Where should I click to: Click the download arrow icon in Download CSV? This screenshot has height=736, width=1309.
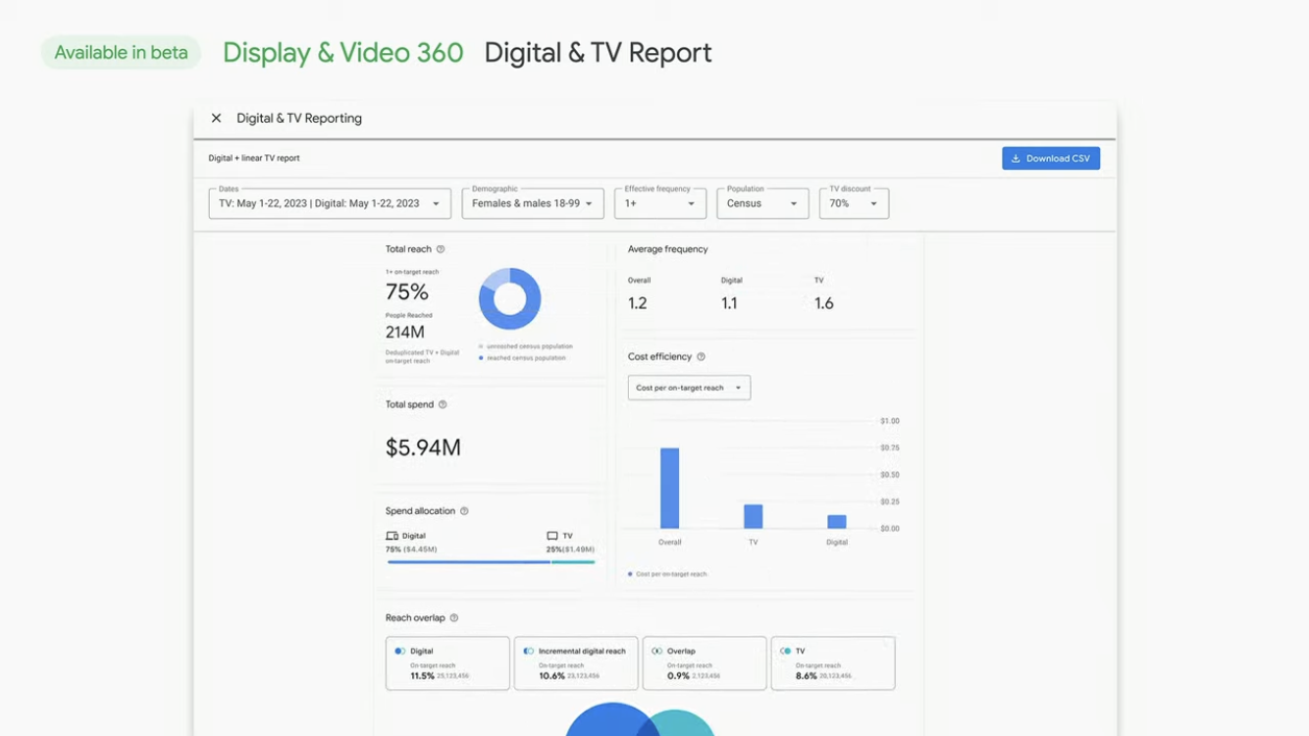1016,158
